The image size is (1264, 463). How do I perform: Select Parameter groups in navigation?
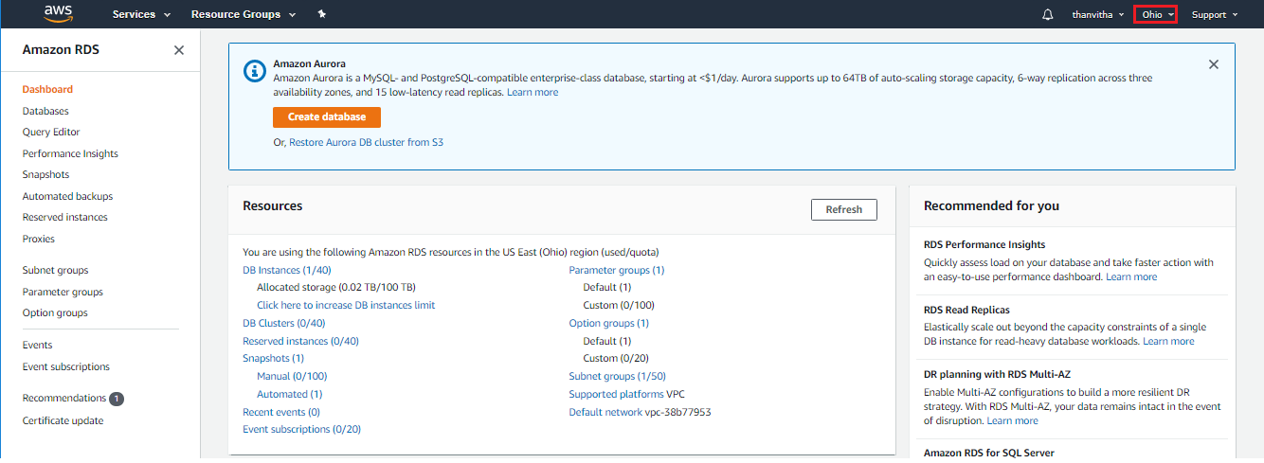pyautogui.click(x=63, y=292)
